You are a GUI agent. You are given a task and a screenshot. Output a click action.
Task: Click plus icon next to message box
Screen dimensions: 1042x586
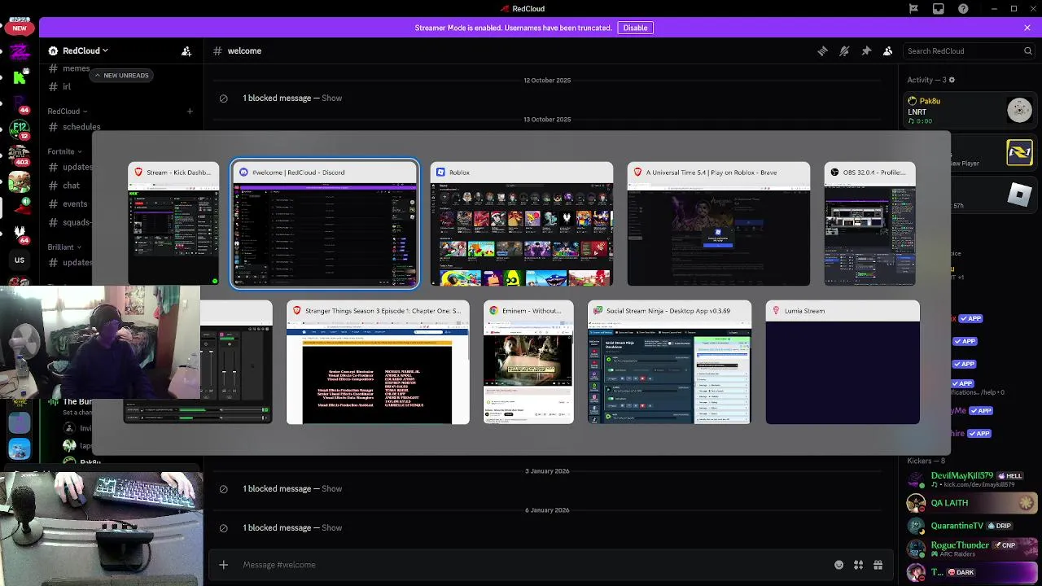tap(223, 565)
